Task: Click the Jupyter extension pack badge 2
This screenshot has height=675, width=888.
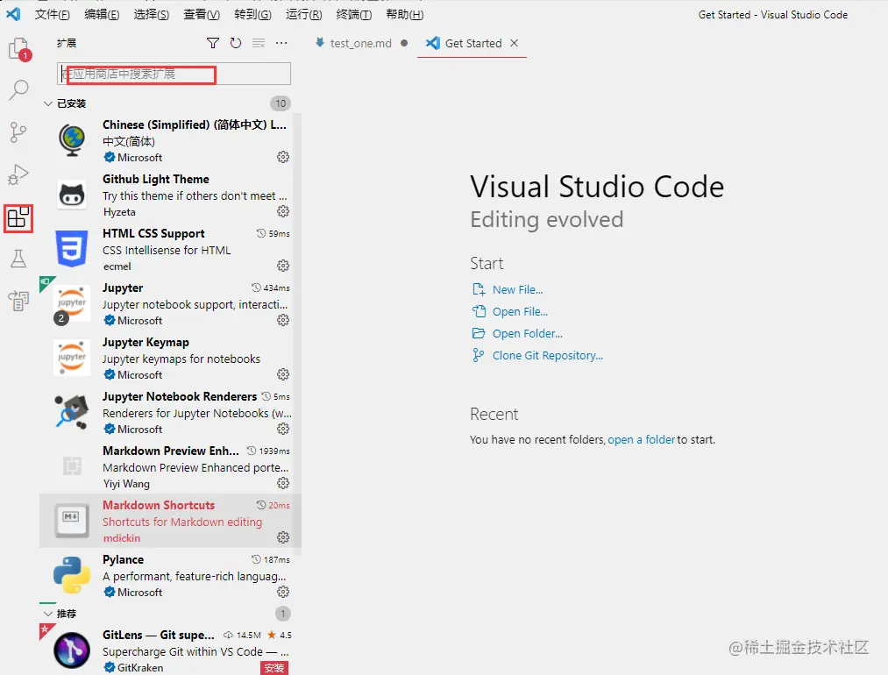Action: coord(61,318)
